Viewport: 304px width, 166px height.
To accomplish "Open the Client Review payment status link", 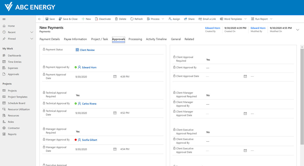I will tap(87, 50).
